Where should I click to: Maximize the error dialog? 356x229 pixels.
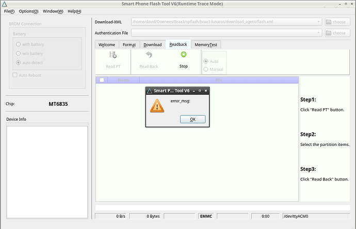point(200,91)
